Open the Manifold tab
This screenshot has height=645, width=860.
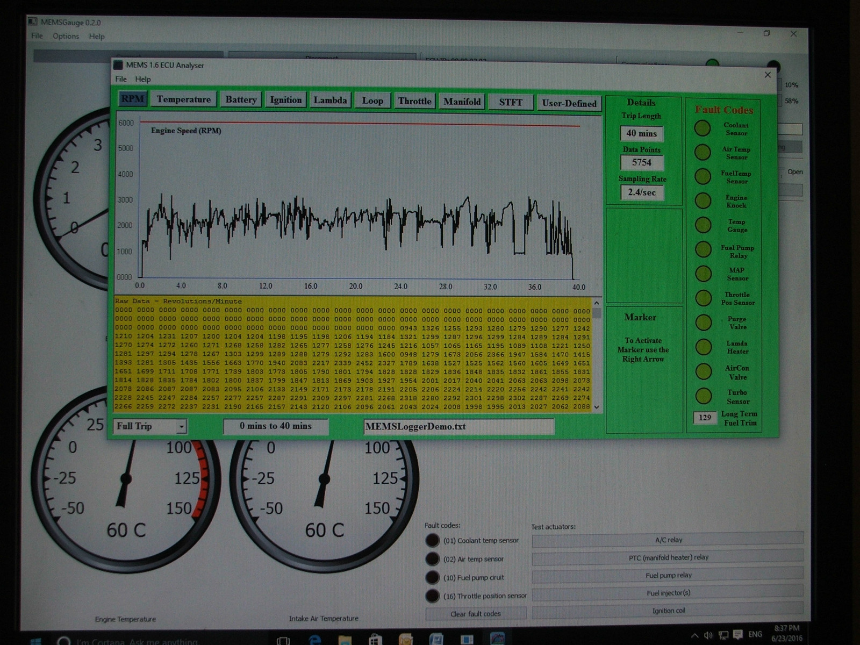[x=462, y=102]
